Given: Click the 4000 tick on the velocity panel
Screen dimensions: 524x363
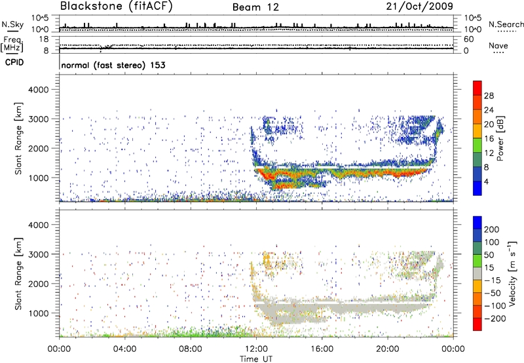Looking at the screenshot, I should tap(38, 225).
